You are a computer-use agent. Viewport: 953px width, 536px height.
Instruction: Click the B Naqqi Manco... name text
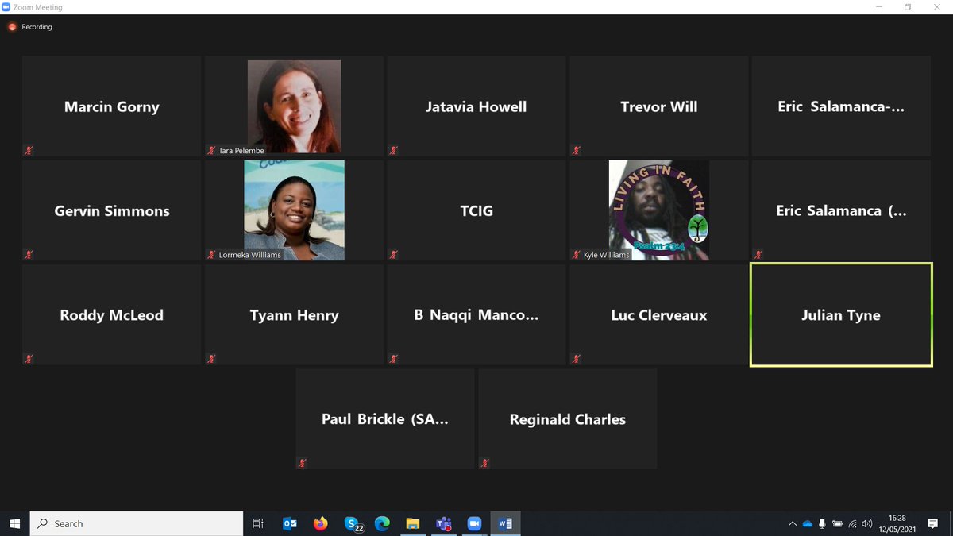[x=476, y=315]
